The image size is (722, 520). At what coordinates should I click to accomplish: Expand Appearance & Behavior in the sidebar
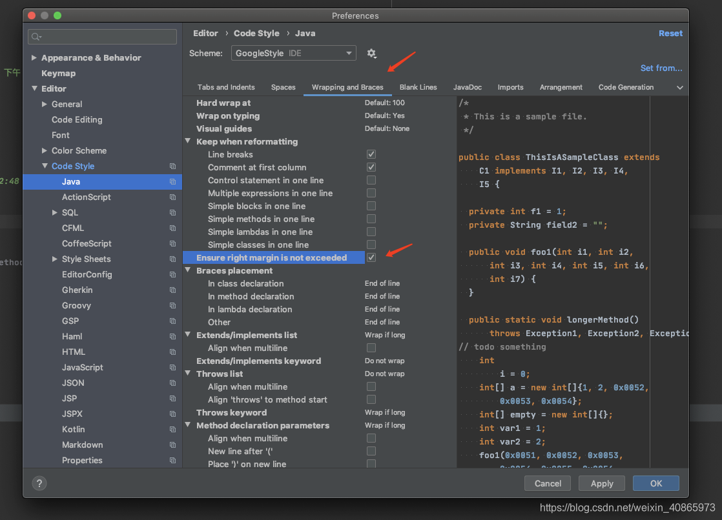pyautogui.click(x=35, y=57)
